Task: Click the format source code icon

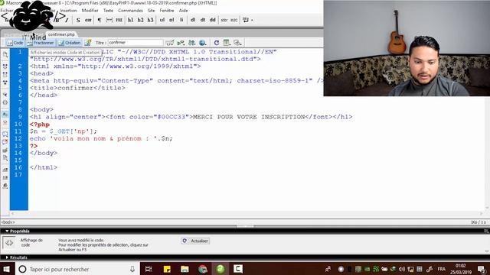Action: (5, 186)
